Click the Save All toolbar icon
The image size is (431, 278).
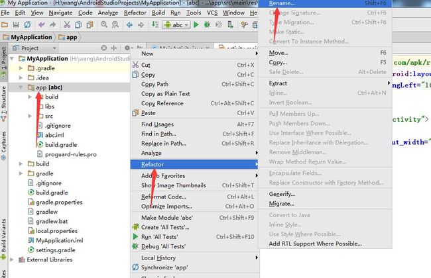(16, 24)
